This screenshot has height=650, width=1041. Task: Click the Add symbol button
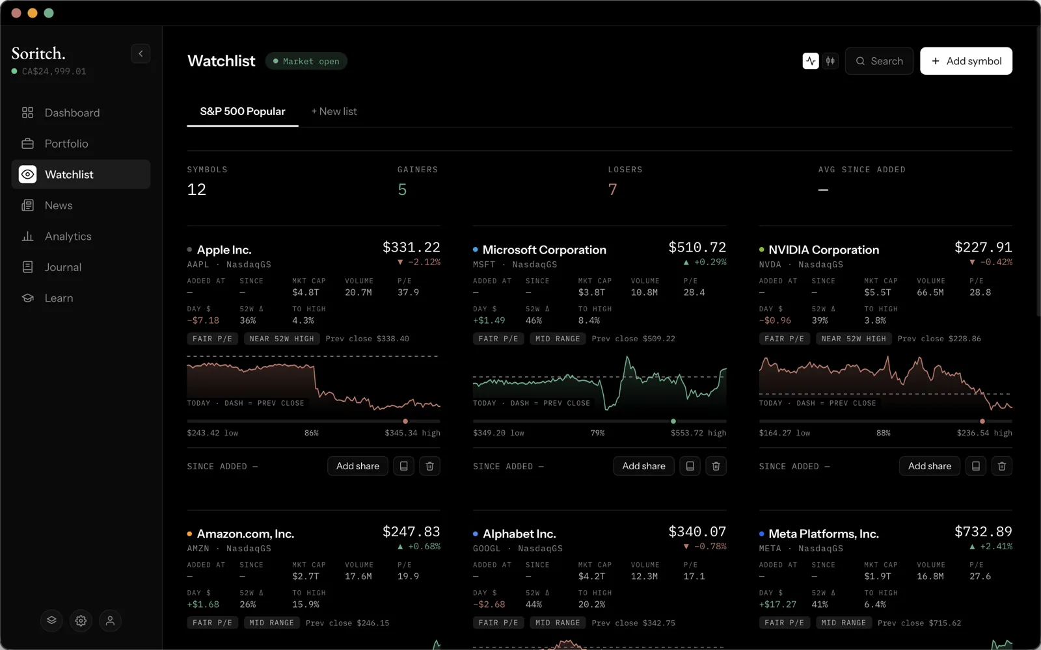[x=966, y=61]
